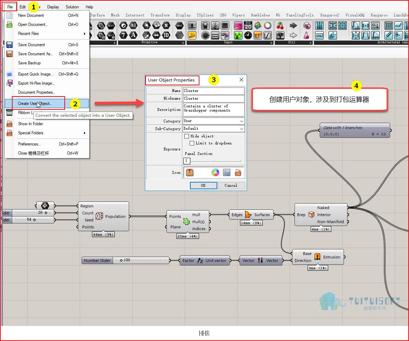Select the Extrusion component on canvas

(318, 257)
